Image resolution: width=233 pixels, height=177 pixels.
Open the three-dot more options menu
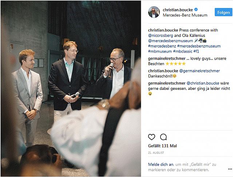(x=230, y=169)
